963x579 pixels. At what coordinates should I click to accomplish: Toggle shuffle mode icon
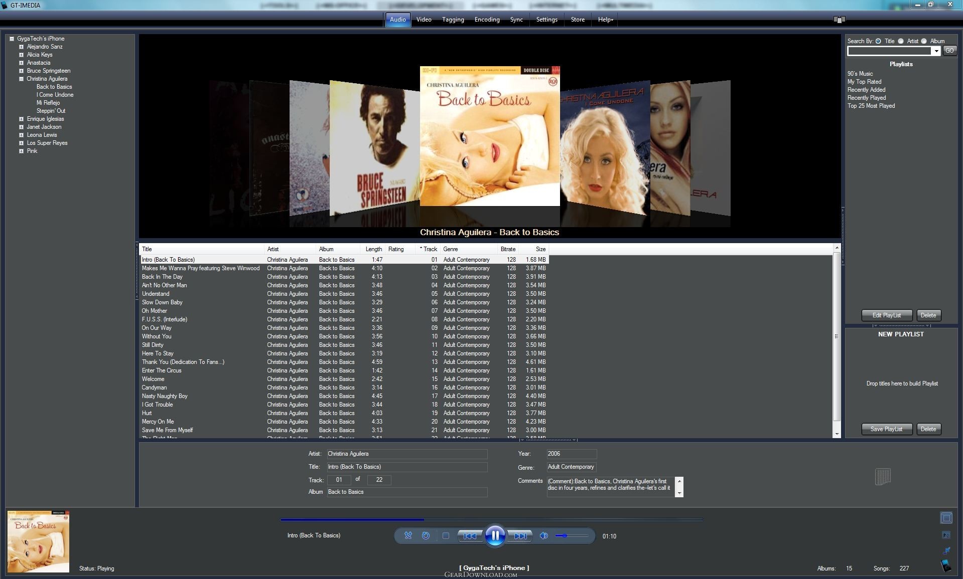[x=408, y=535]
